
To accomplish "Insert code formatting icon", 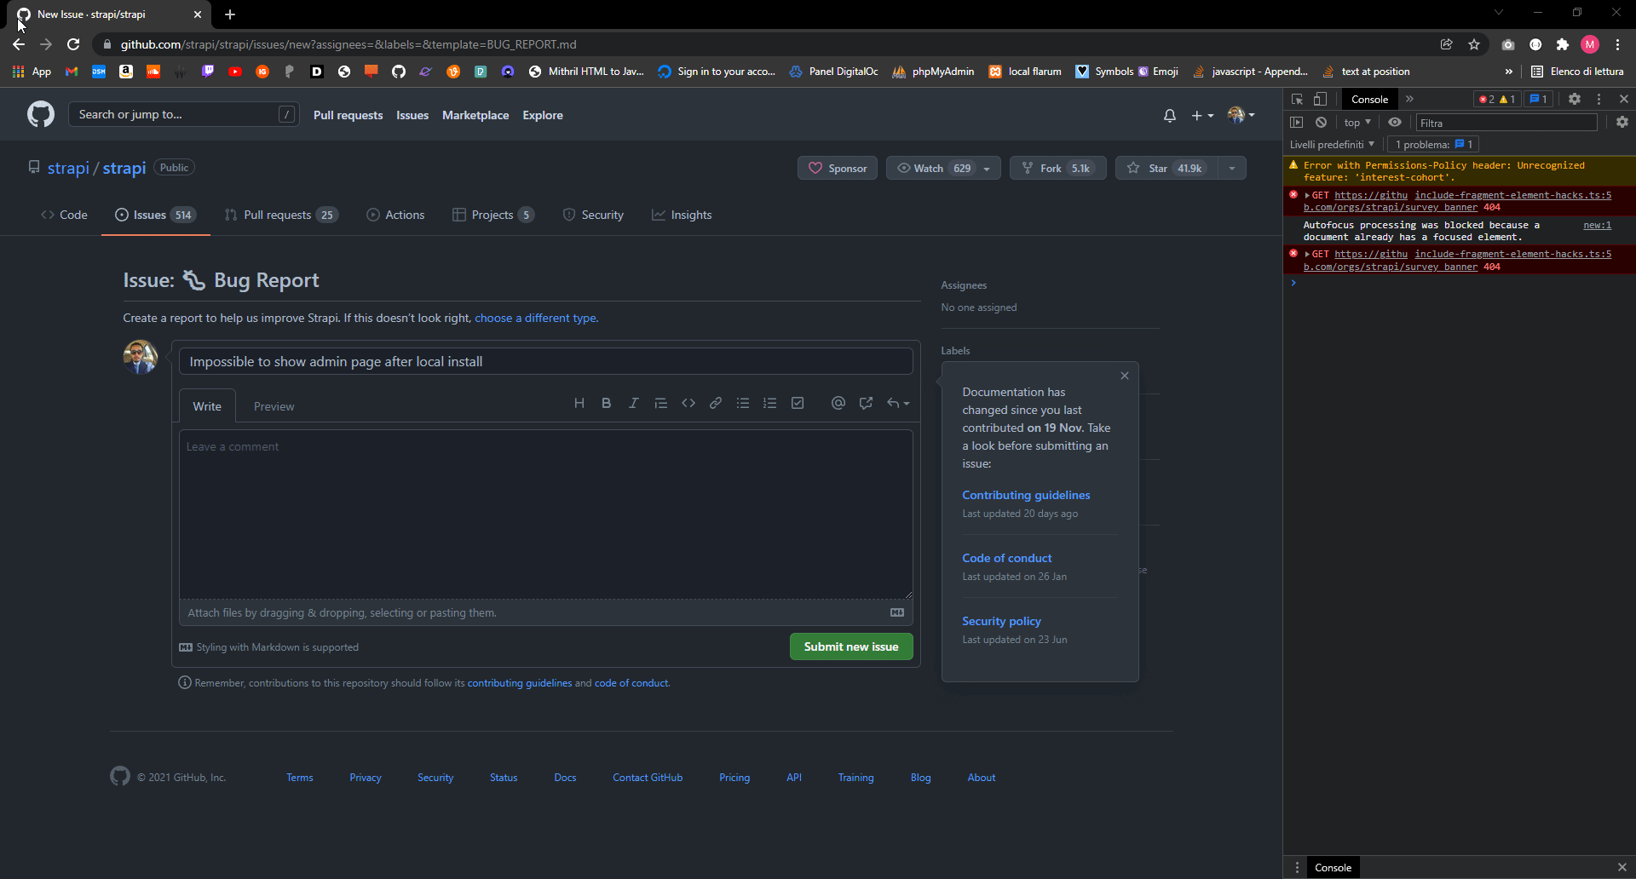I will pos(688,403).
